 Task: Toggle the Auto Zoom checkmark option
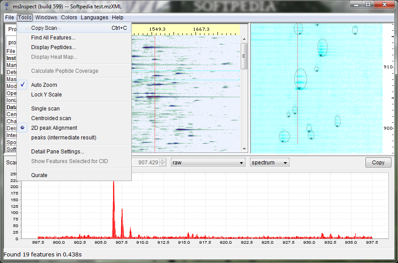[x=74, y=85]
